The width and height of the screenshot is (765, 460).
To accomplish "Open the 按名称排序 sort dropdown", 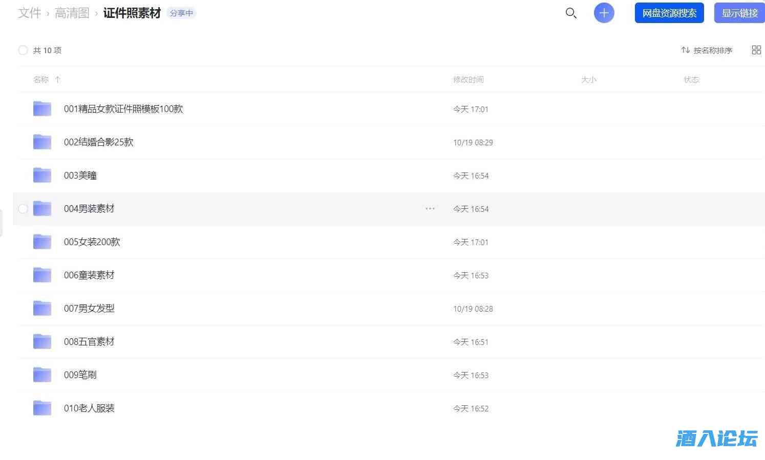I will [x=707, y=50].
